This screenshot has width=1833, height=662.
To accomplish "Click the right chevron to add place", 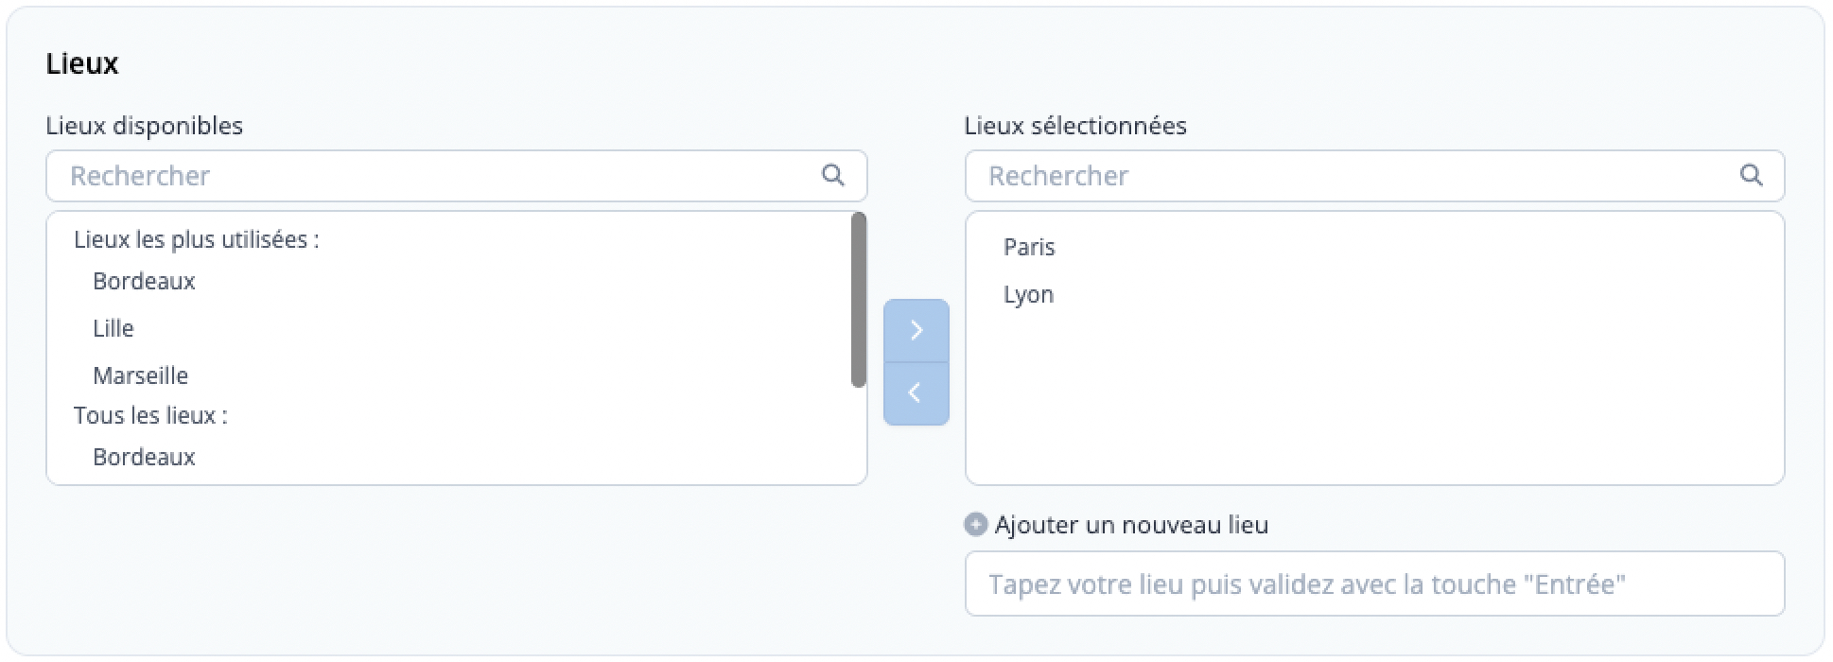I will 916,330.
